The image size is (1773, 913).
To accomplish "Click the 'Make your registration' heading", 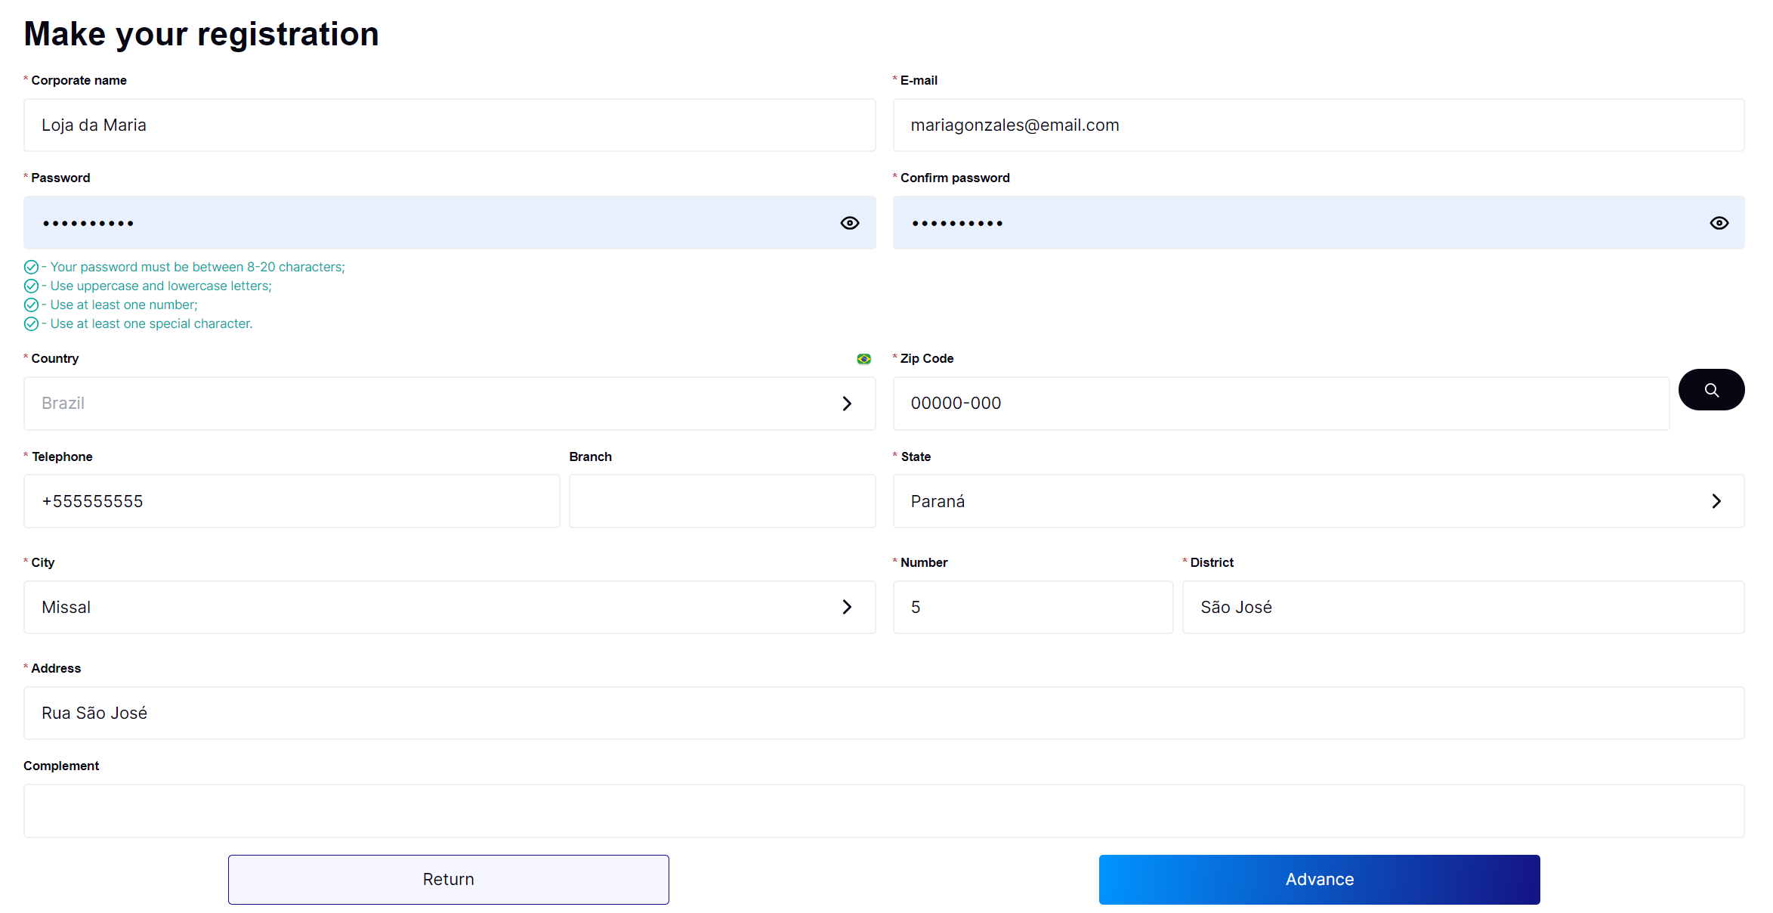I will point(201,34).
